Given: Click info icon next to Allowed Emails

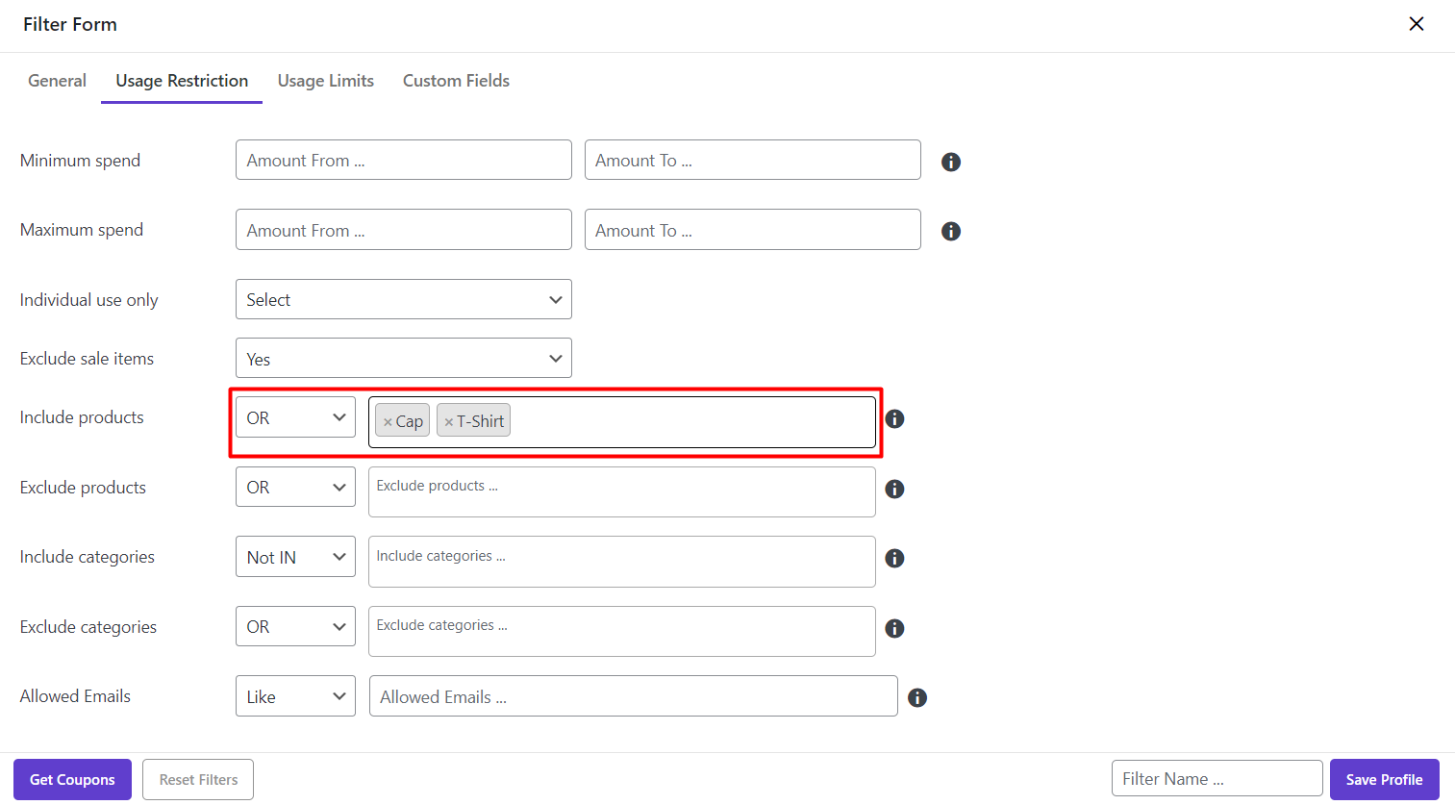Looking at the screenshot, I should pos(916,697).
